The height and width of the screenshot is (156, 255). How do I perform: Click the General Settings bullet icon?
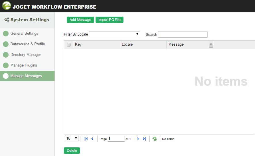click(x=6, y=34)
